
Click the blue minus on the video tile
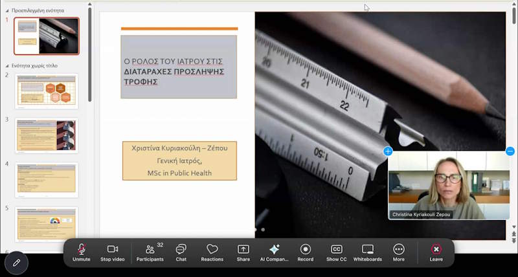coord(510,151)
